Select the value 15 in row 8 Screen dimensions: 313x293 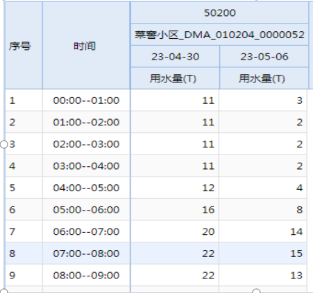pos(296,254)
